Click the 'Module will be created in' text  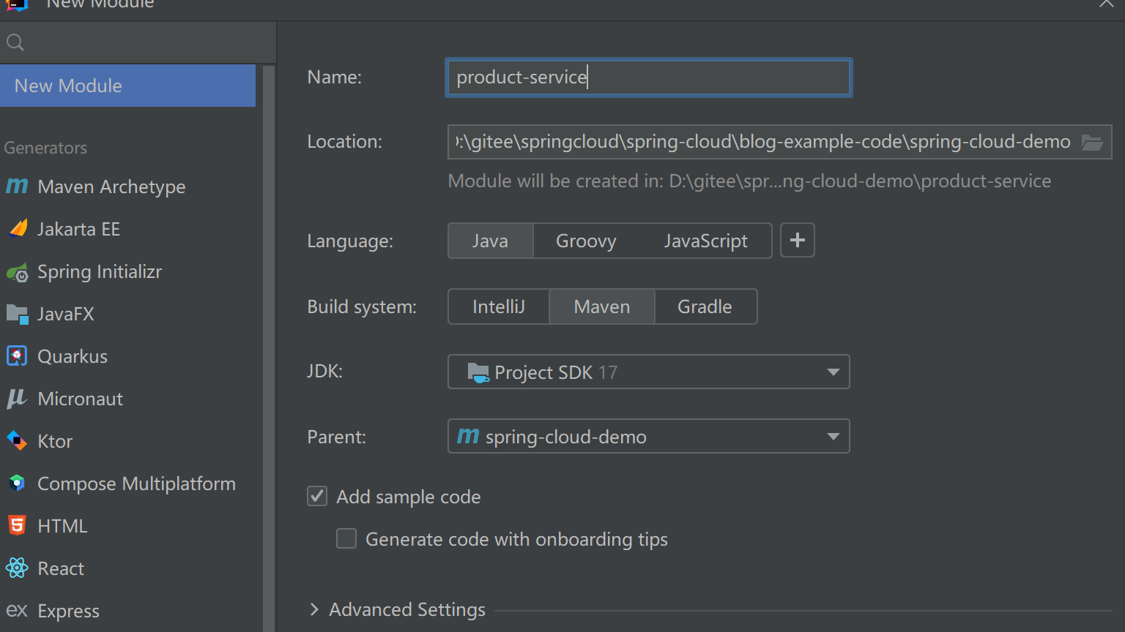(x=749, y=181)
